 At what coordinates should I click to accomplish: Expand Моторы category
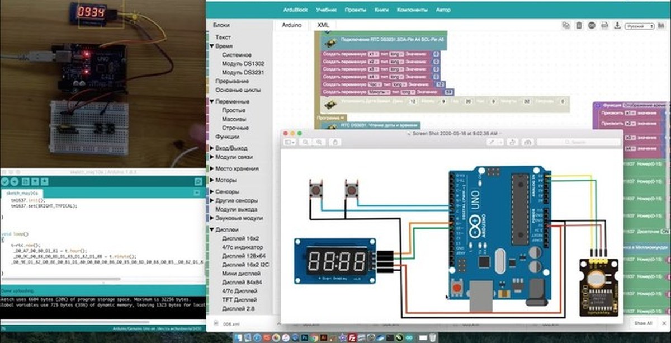click(211, 180)
